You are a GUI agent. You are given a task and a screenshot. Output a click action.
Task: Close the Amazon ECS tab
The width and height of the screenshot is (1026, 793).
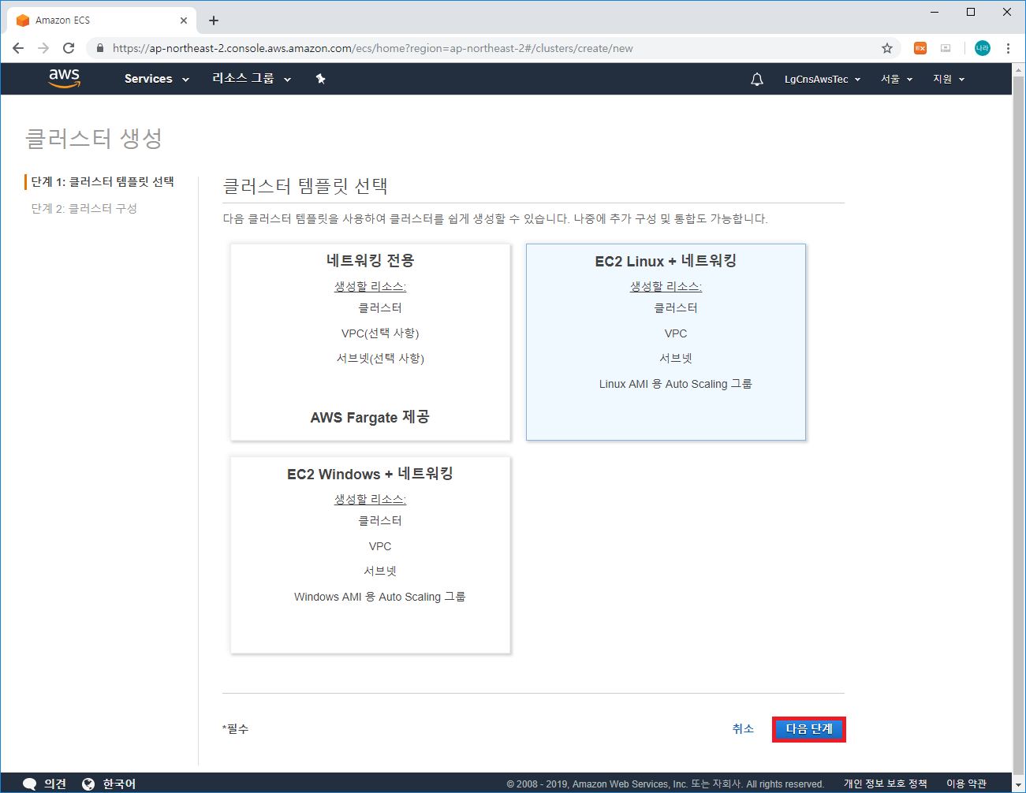point(184,20)
